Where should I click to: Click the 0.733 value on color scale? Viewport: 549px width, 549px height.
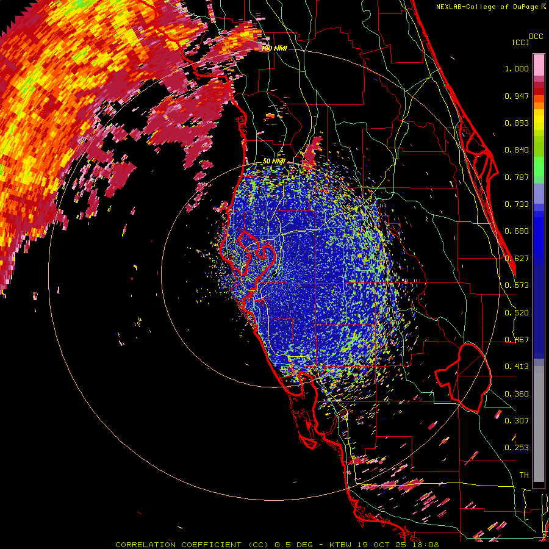pos(517,204)
